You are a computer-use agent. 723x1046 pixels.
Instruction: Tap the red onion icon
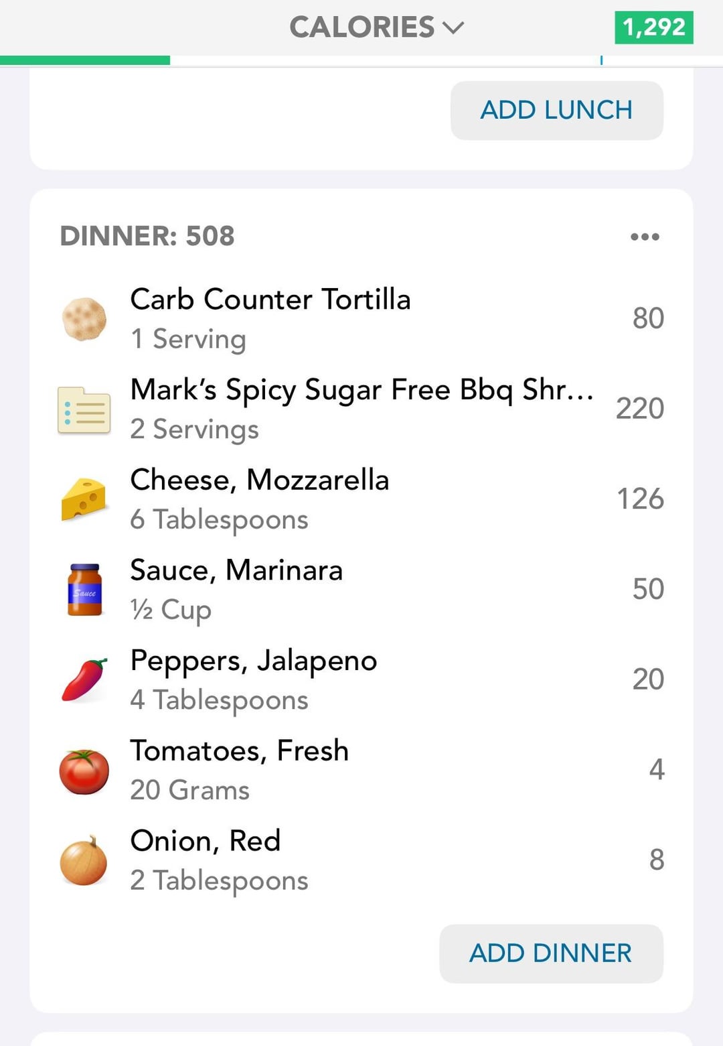point(84,860)
